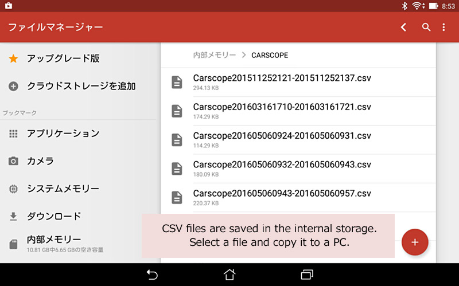Go to 内部メモリー in the breadcrumb
This screenshot has height=286, width=459.
214,55
